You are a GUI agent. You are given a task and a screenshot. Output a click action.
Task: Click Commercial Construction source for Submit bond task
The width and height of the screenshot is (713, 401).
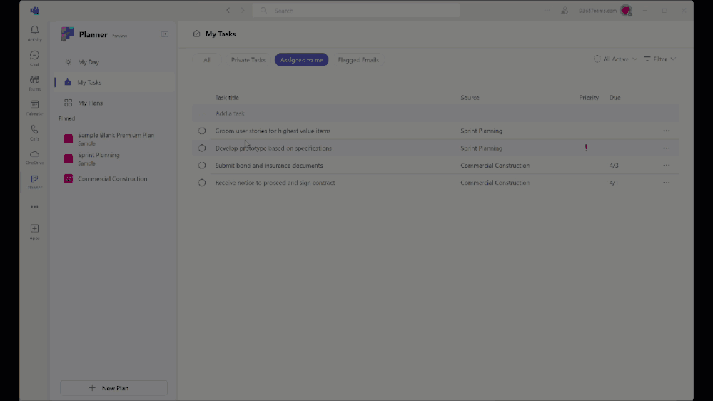coord(495,166)
